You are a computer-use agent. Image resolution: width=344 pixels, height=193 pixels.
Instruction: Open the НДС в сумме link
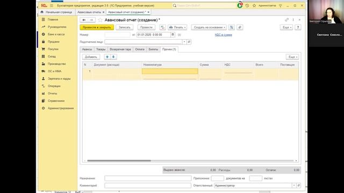pyautogui.click(x=224, y=35)
